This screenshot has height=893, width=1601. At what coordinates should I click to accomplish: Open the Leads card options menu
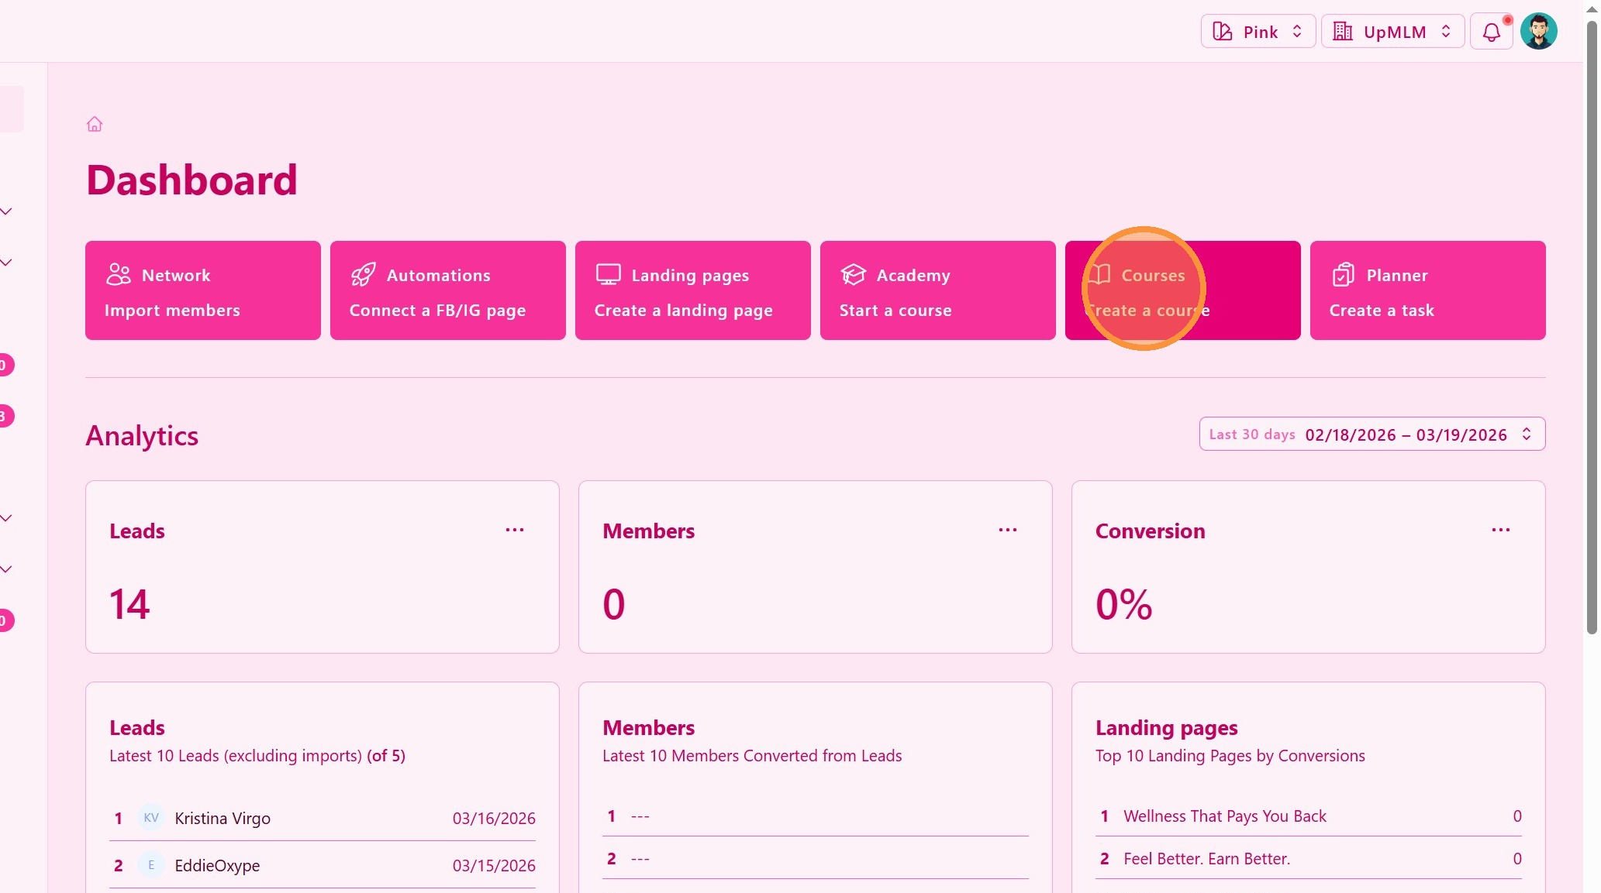coord(515,531)
